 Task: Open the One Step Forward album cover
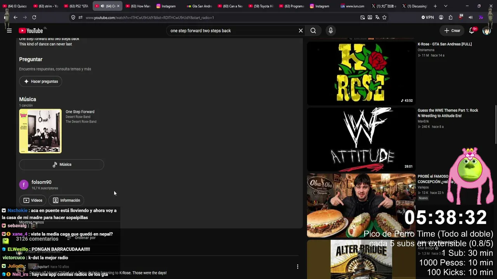pyautogui.click(x=40, y=131)
